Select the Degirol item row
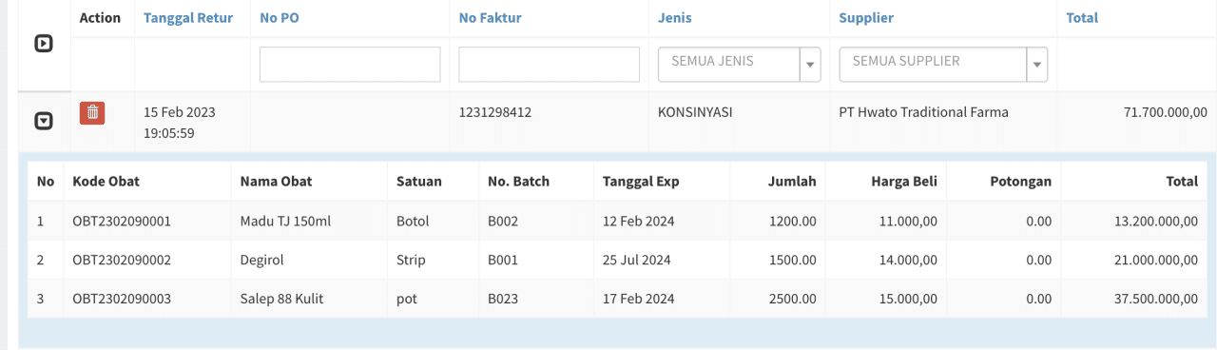The image size is (1217, 350). pyautogui.click(x=618, y=260)
